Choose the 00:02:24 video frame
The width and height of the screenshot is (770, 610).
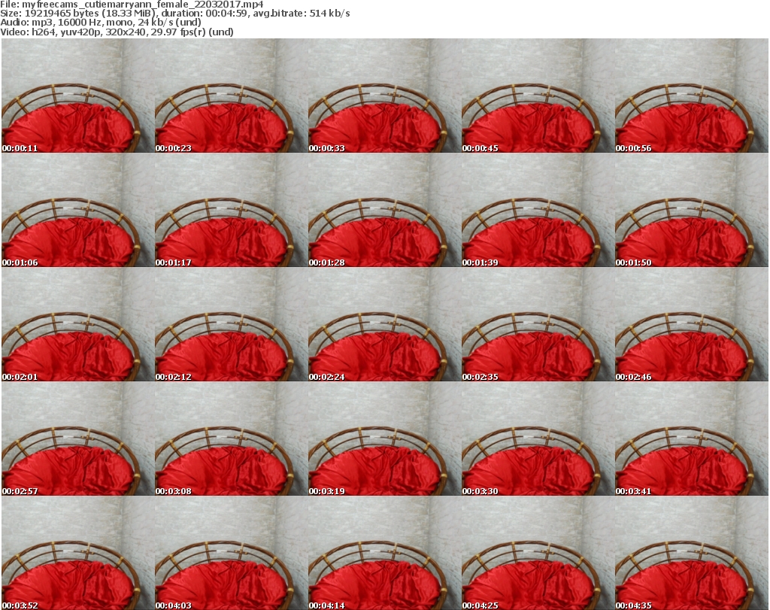coord(385,325)
